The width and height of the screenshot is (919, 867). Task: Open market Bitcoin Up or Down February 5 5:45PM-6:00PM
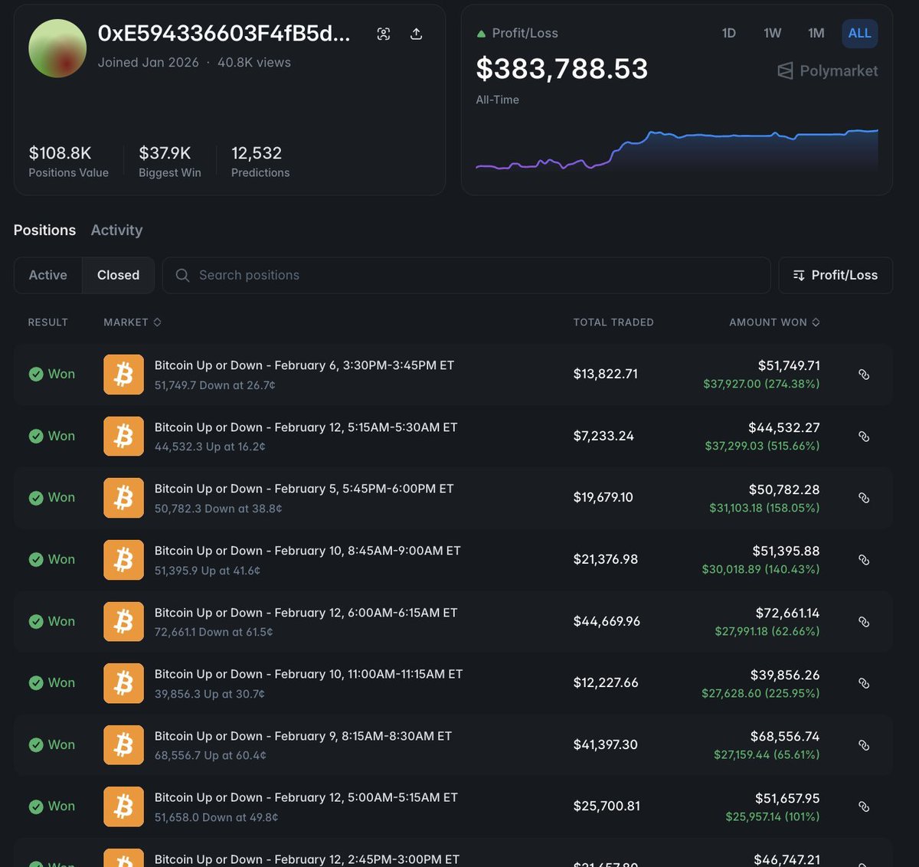(304, 489)
